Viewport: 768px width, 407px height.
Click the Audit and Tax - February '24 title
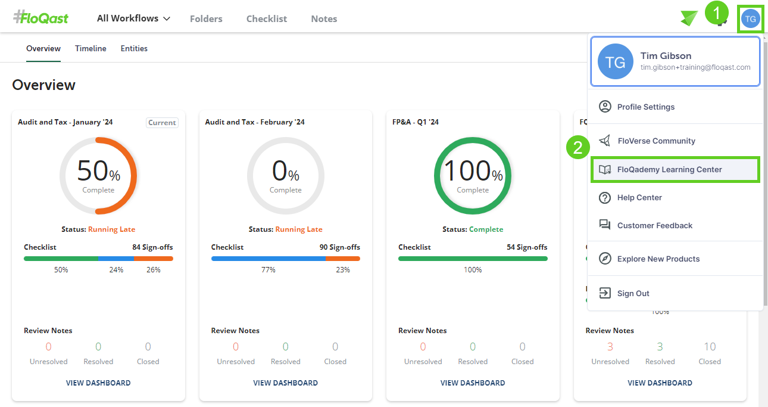click(x=255, y=122)
